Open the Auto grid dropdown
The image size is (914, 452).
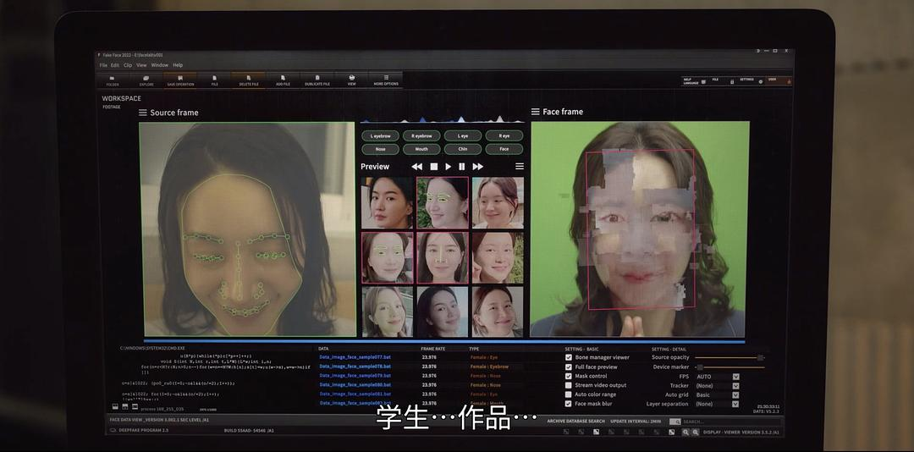(735, 394)
